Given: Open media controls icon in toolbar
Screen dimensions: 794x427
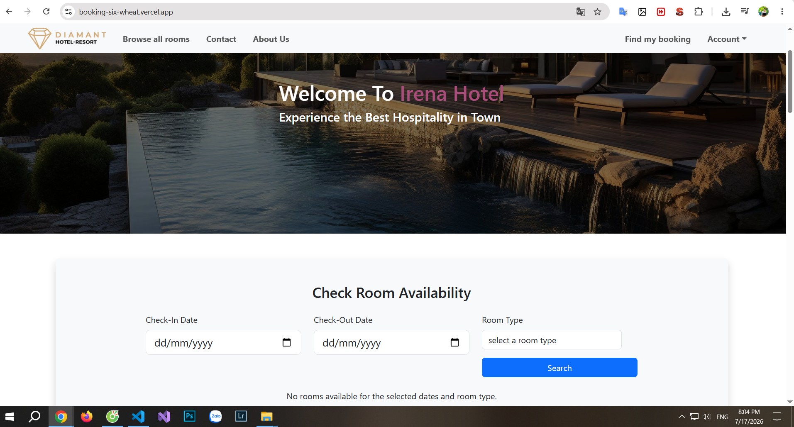Looking at the screenshot, I should point(745,12).
